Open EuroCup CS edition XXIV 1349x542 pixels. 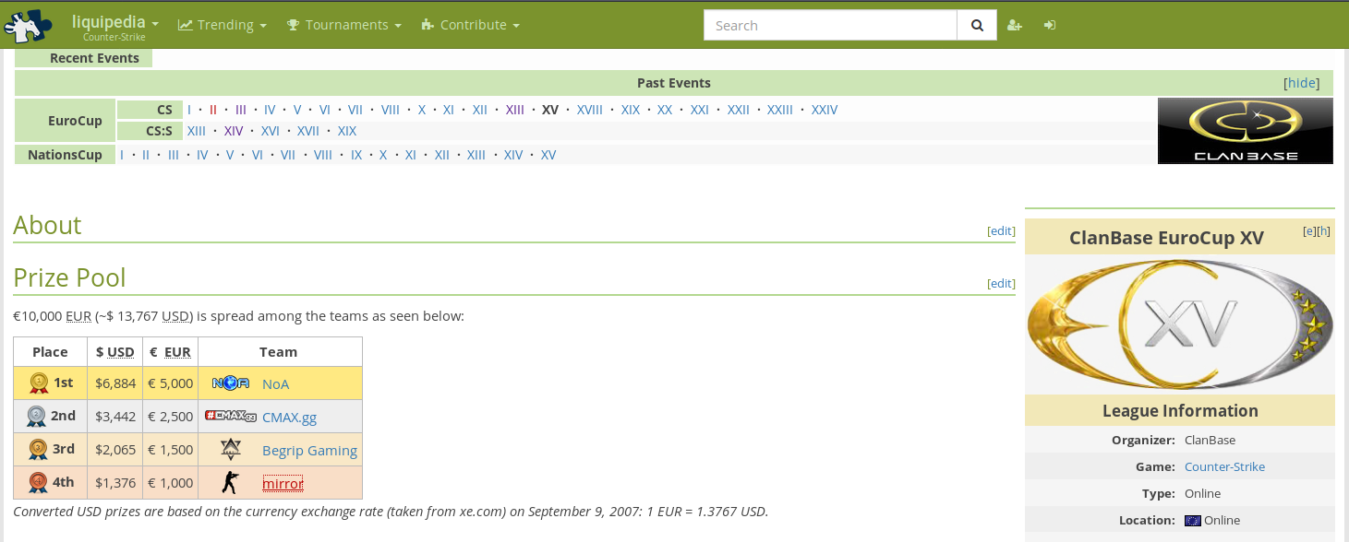pyautogui.click(x=825, y=110)
